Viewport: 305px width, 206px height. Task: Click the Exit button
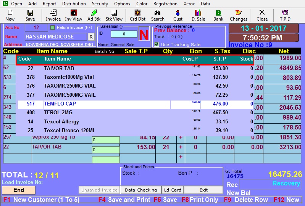click(203, 190)
